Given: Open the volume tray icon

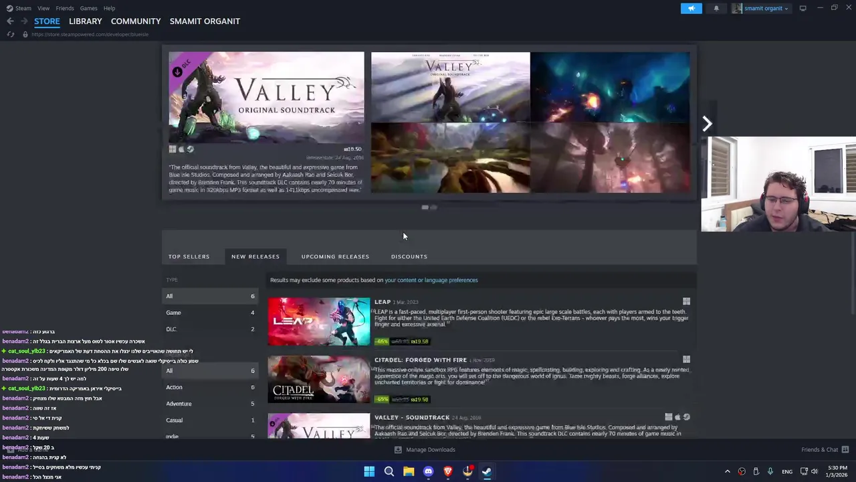Looking at the screenshot, I should point(814,472).
